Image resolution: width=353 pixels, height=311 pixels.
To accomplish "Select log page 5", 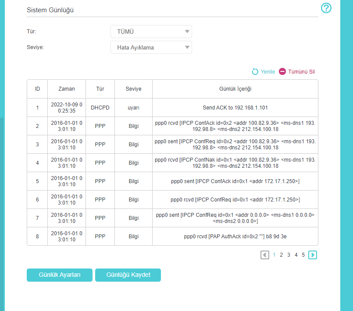I will 303,255.
